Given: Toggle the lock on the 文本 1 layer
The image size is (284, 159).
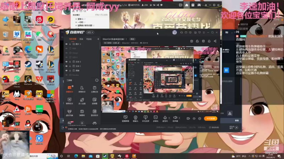Looking at the screenshot, I should pos(70,66).
